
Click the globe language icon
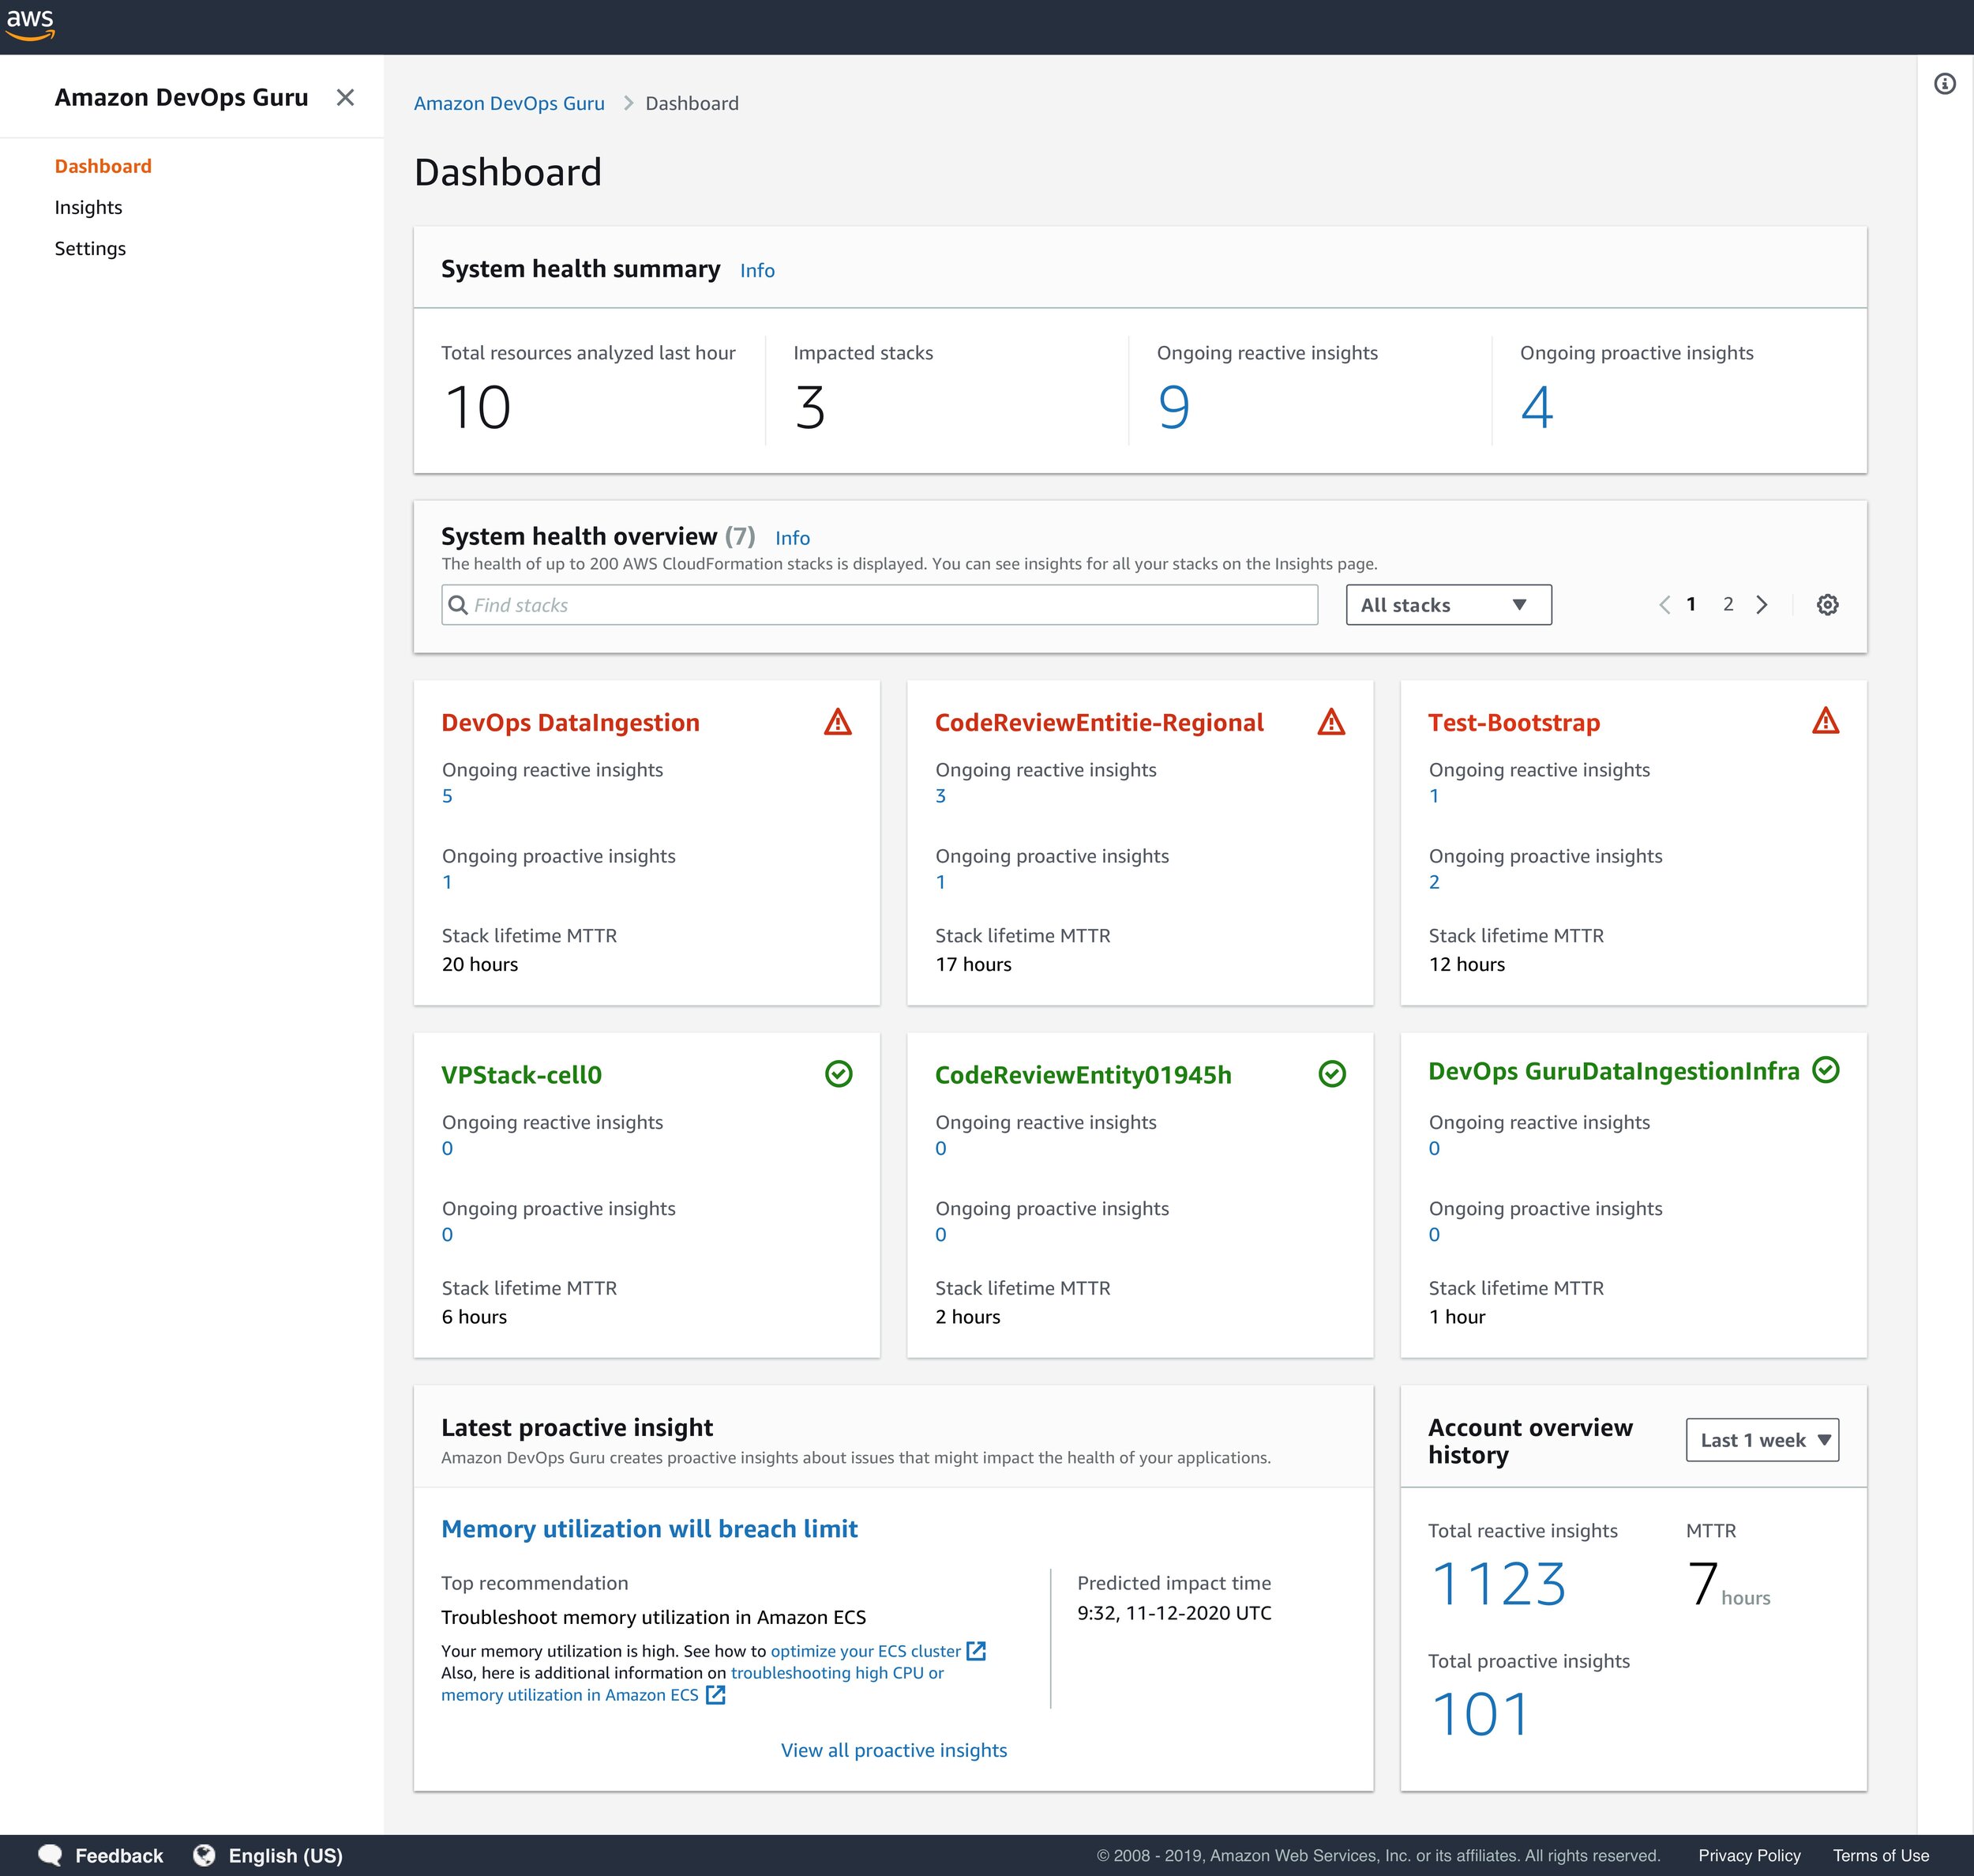click(x=204, y=1855)
